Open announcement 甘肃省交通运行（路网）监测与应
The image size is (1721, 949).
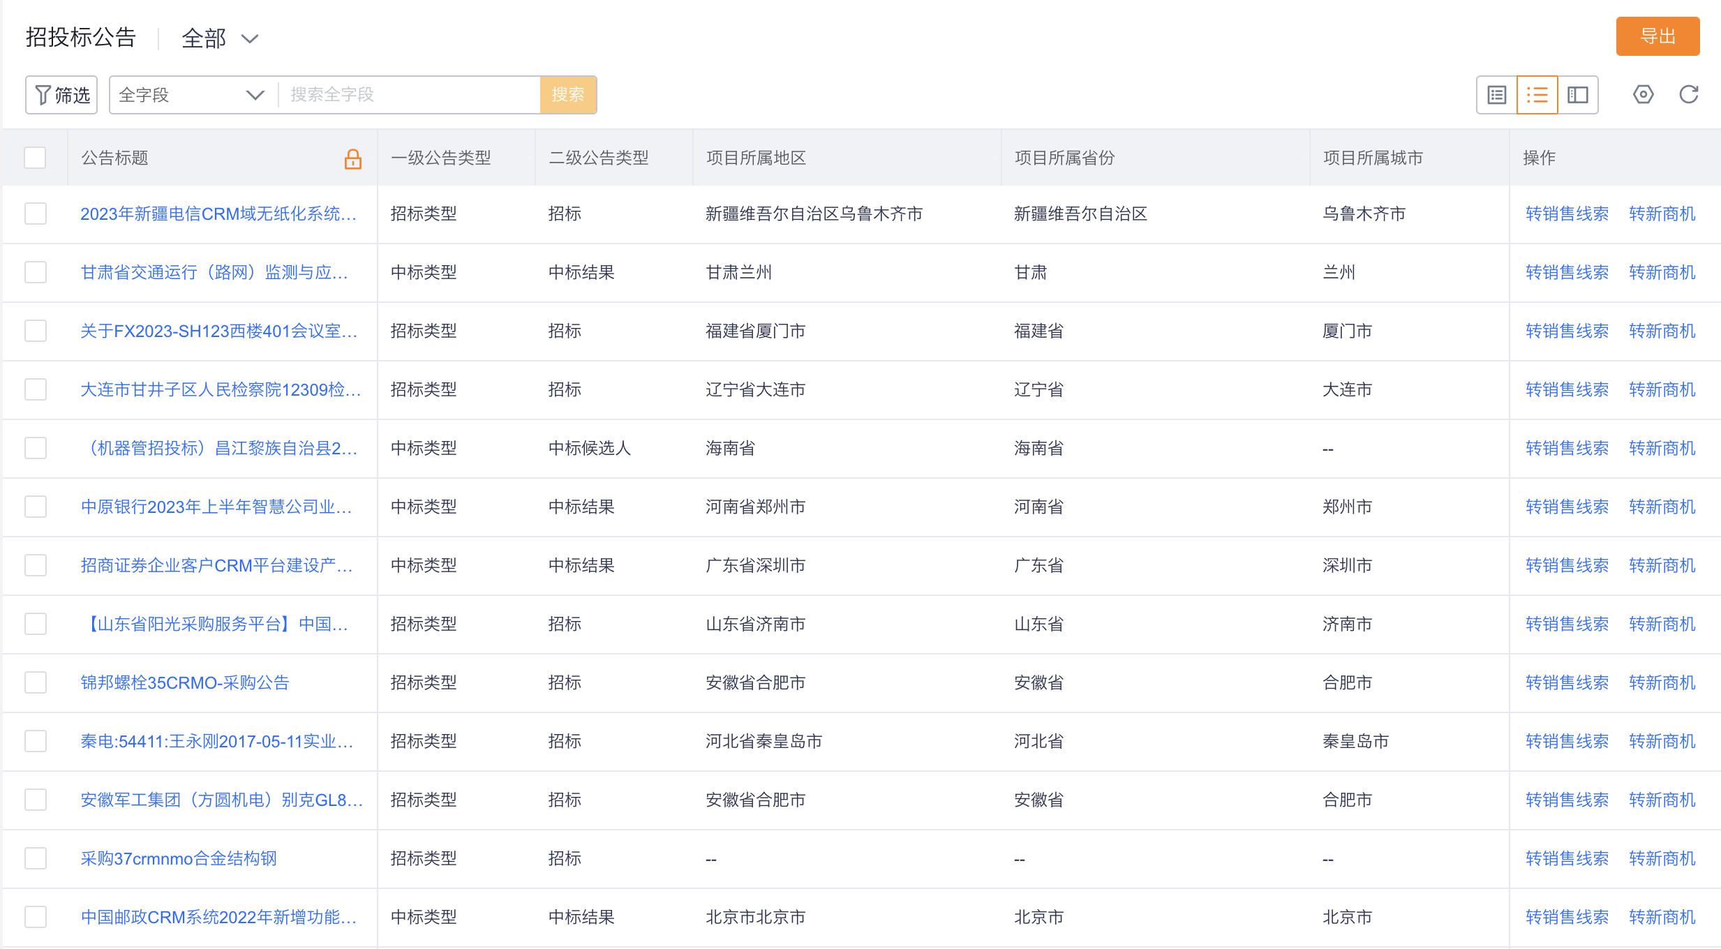pyautogui.click(x=214, y=272)
